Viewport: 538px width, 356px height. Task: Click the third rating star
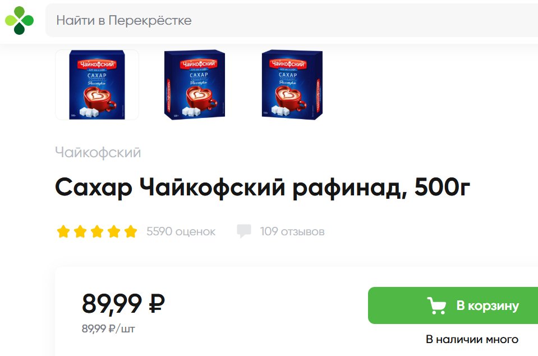[x=96, y=231]
